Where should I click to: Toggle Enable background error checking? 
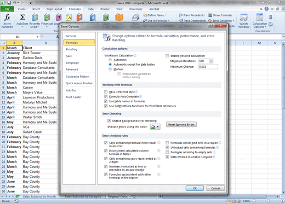coord(109,121)
